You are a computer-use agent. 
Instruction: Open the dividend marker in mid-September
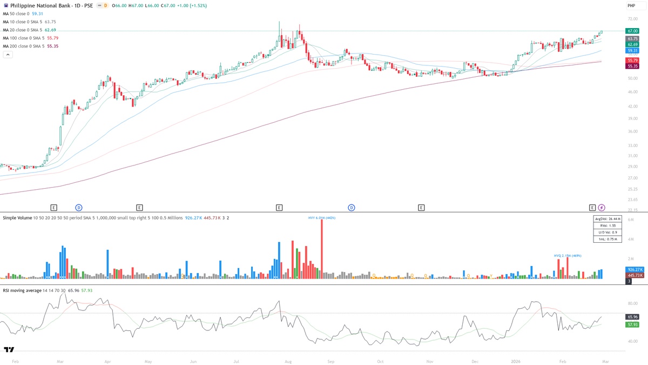pos(352,208)
